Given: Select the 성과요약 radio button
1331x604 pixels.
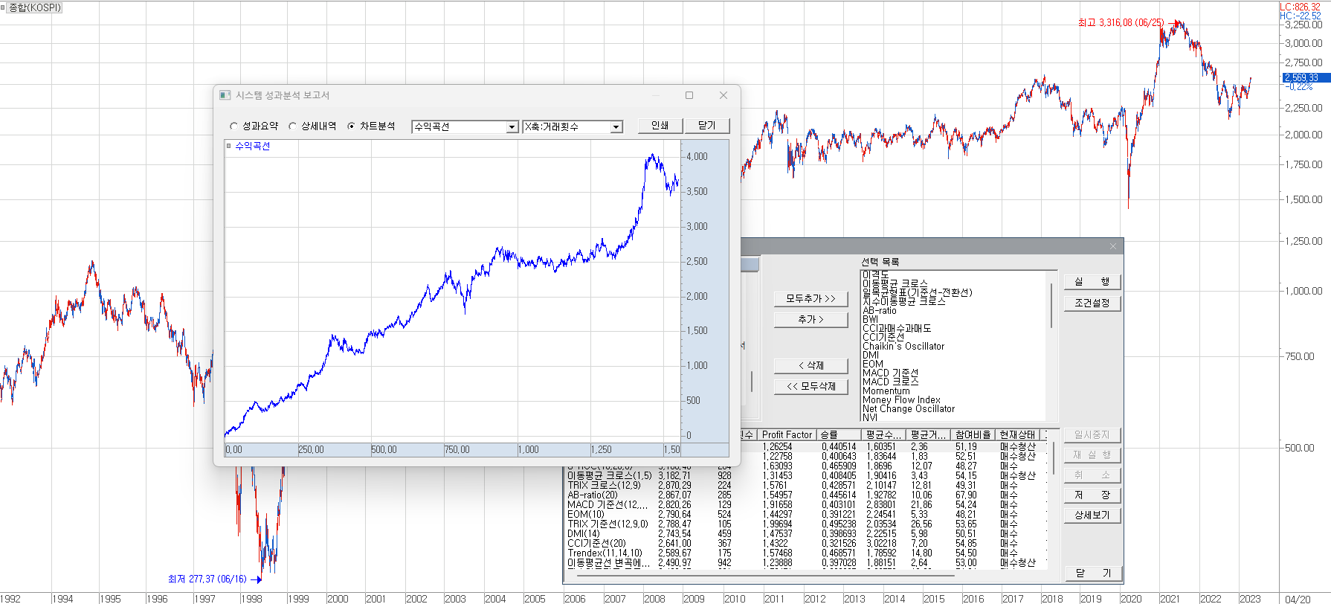Looking at the screenshot, I should [234, 126].
